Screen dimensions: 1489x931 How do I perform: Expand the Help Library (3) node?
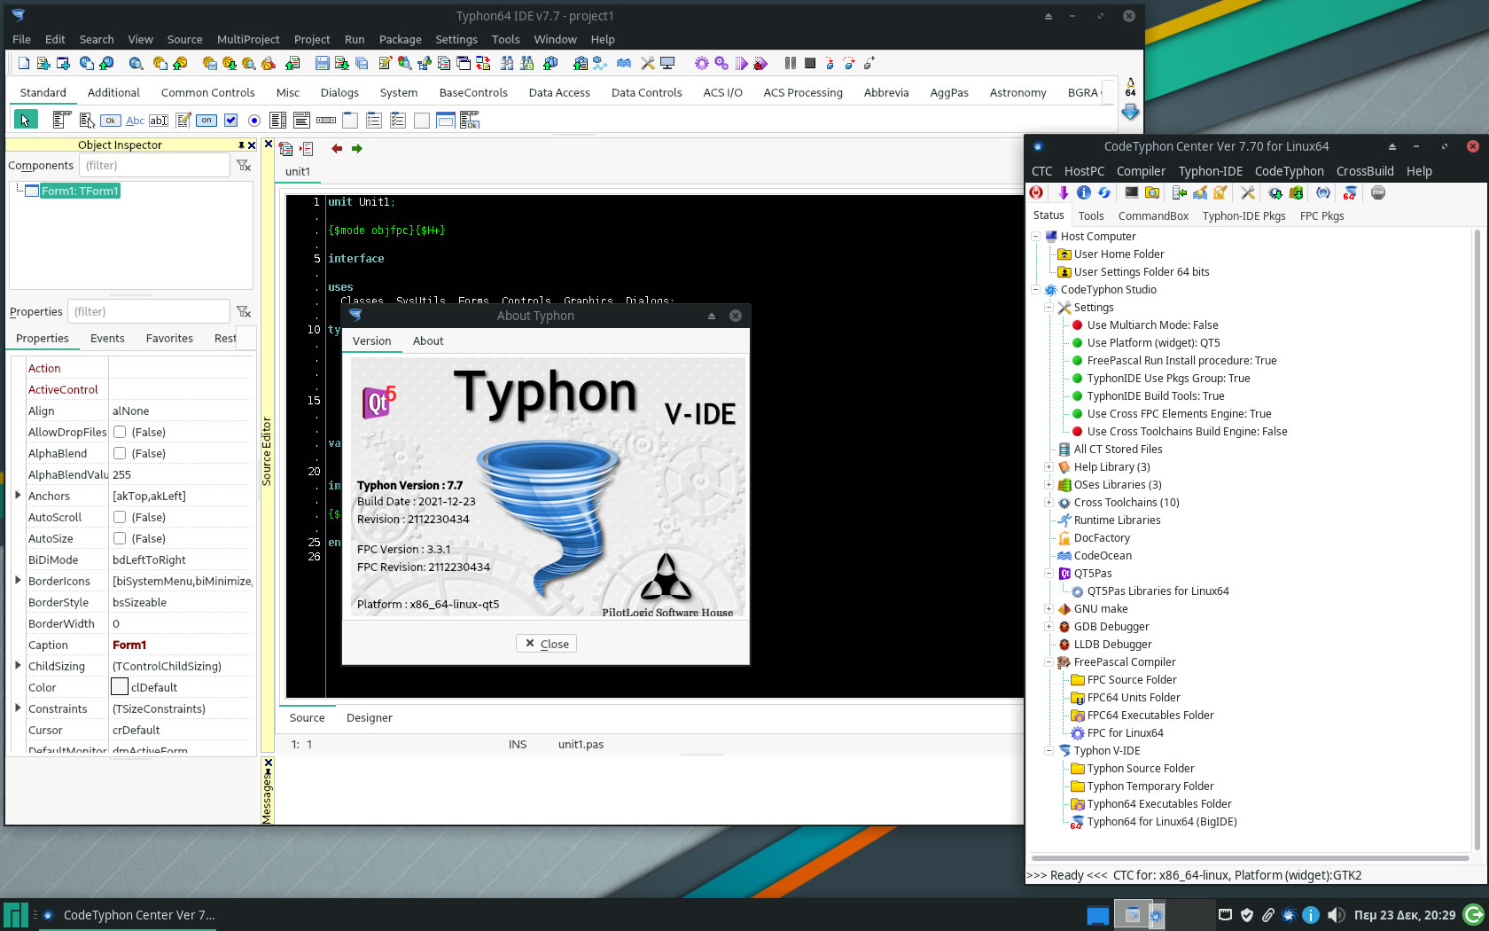(x=1049, y=466)
